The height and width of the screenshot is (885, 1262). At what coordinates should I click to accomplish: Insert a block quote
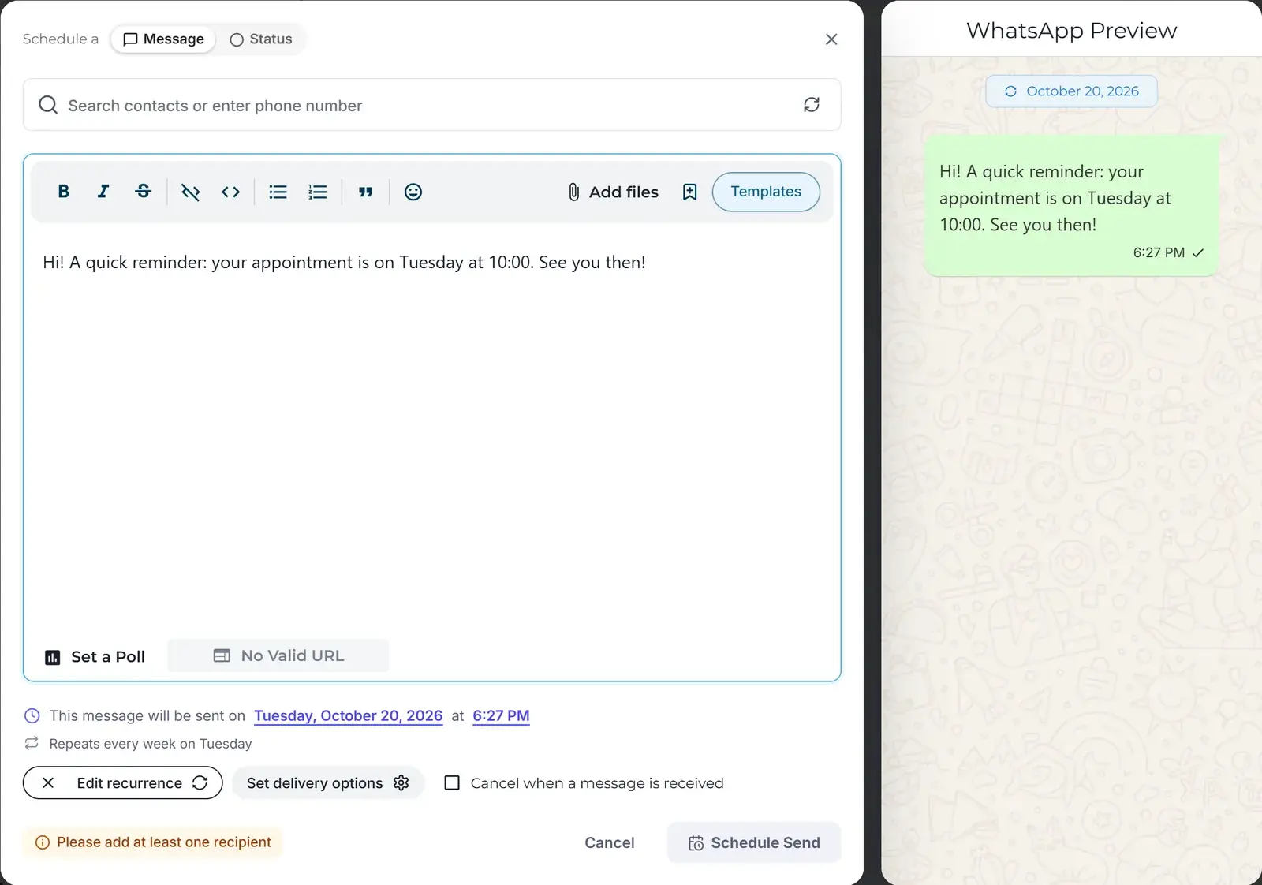365,192
